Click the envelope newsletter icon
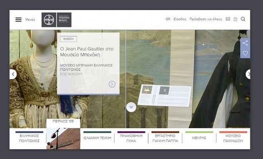Screen dimensions: 263x159 click(x=228, y=19)
